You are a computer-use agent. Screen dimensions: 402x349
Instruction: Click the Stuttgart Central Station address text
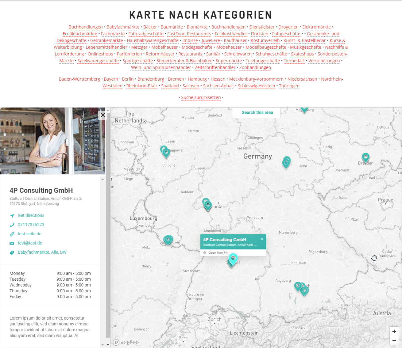(46, 201)
